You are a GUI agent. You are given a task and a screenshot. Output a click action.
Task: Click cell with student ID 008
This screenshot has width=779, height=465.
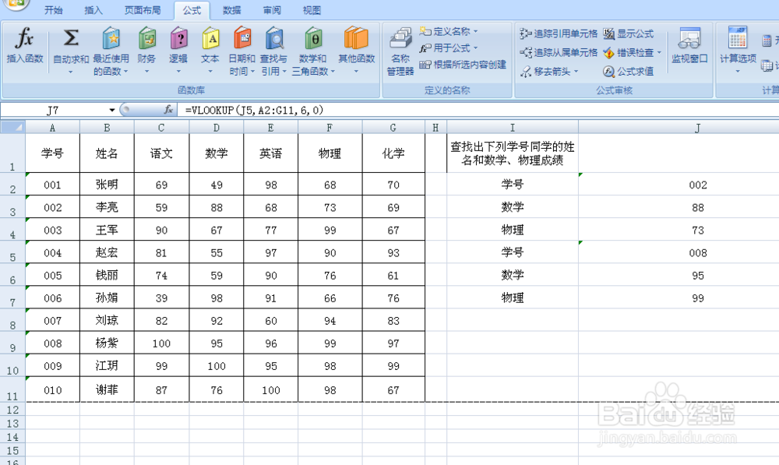click(53, 343)
